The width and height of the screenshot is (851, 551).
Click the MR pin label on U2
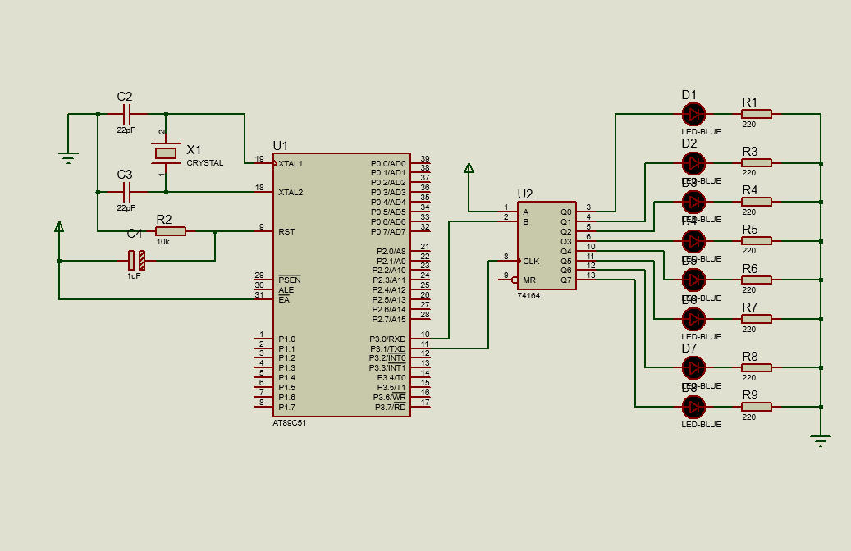pyautogui.click(x=529, y=280)
